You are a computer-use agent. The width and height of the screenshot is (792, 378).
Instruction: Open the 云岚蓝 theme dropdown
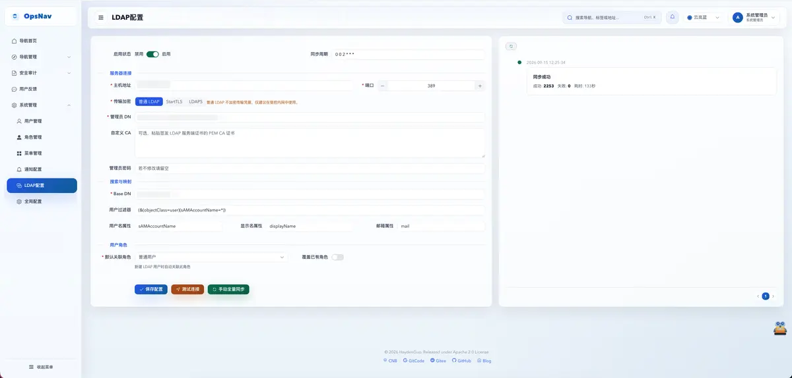pos(703,18)
